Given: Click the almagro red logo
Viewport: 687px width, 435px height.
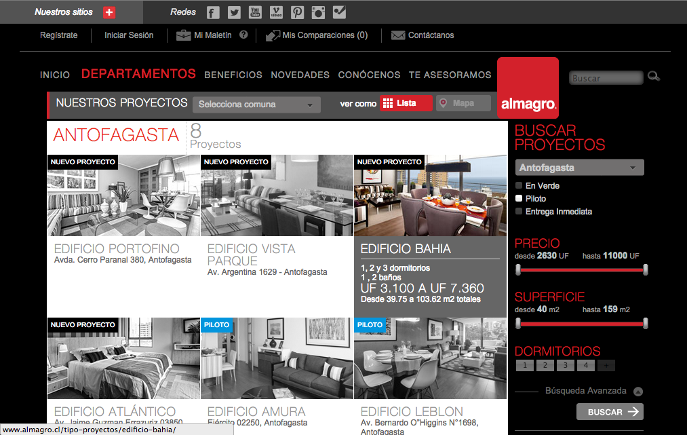Looking at the screenshot, I should click(528, 88).
